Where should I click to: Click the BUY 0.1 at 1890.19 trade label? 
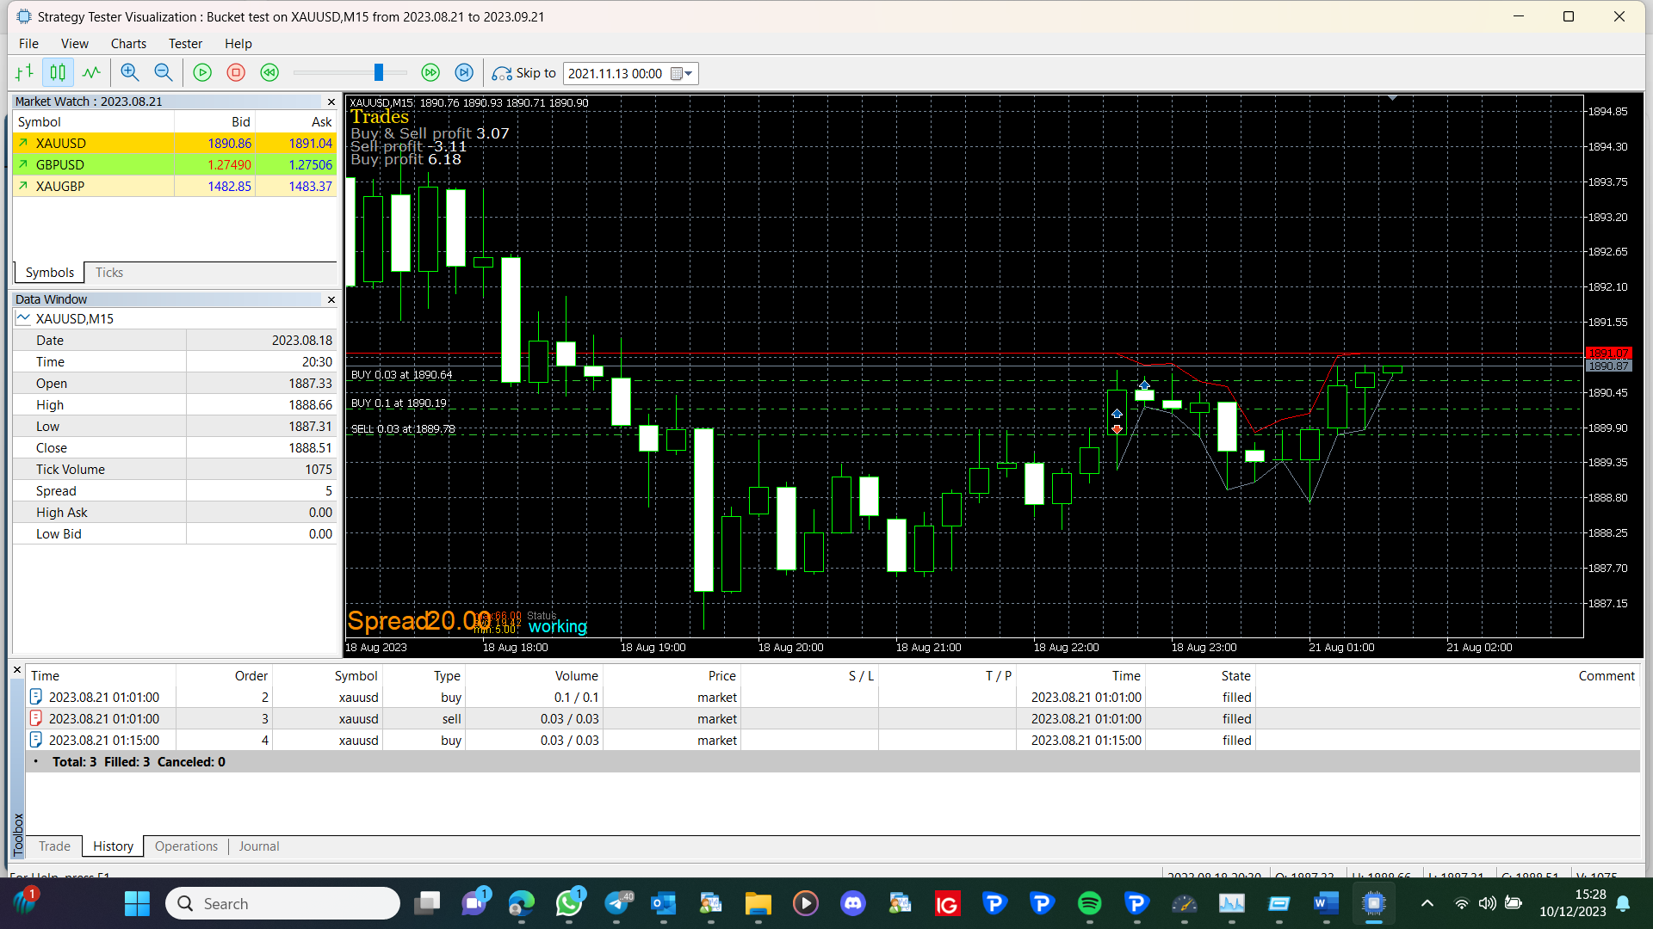[399, 403]
